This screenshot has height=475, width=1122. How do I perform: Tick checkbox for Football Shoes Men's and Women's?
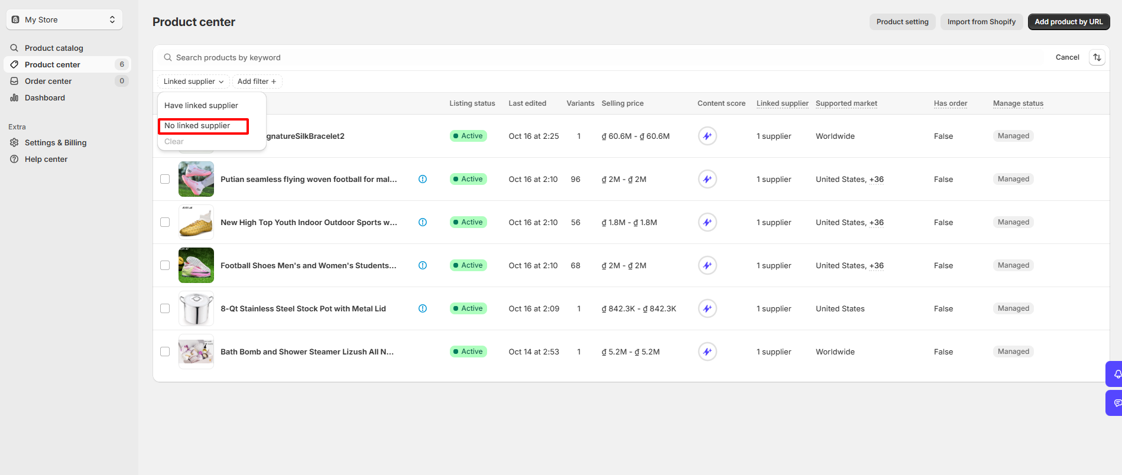pyautogui.click(x=165, y=265)
